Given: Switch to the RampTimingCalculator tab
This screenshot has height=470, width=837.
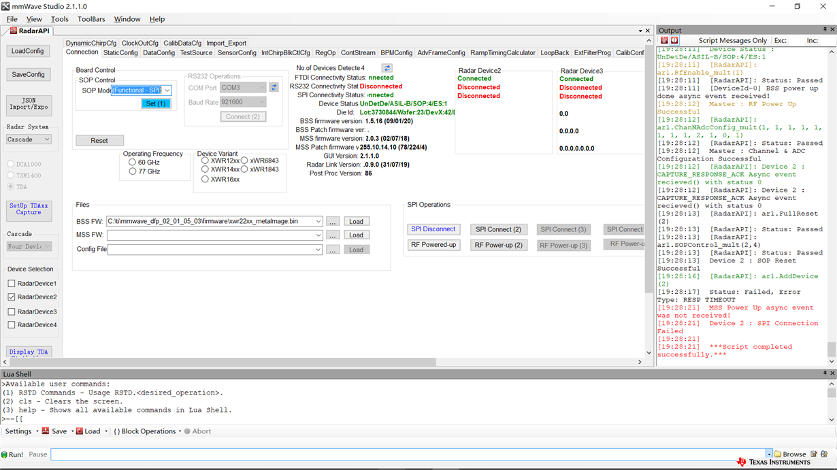Looking at the screenshot, I should coord(503,52).
